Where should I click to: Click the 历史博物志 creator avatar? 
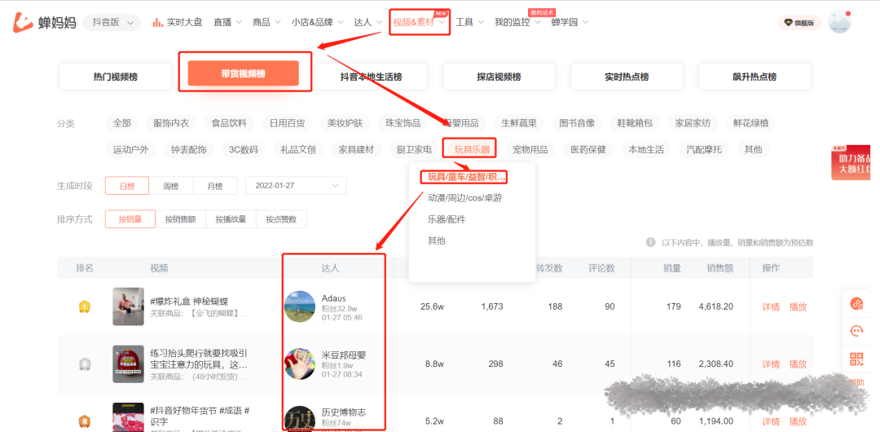click(x=300, y=419)
